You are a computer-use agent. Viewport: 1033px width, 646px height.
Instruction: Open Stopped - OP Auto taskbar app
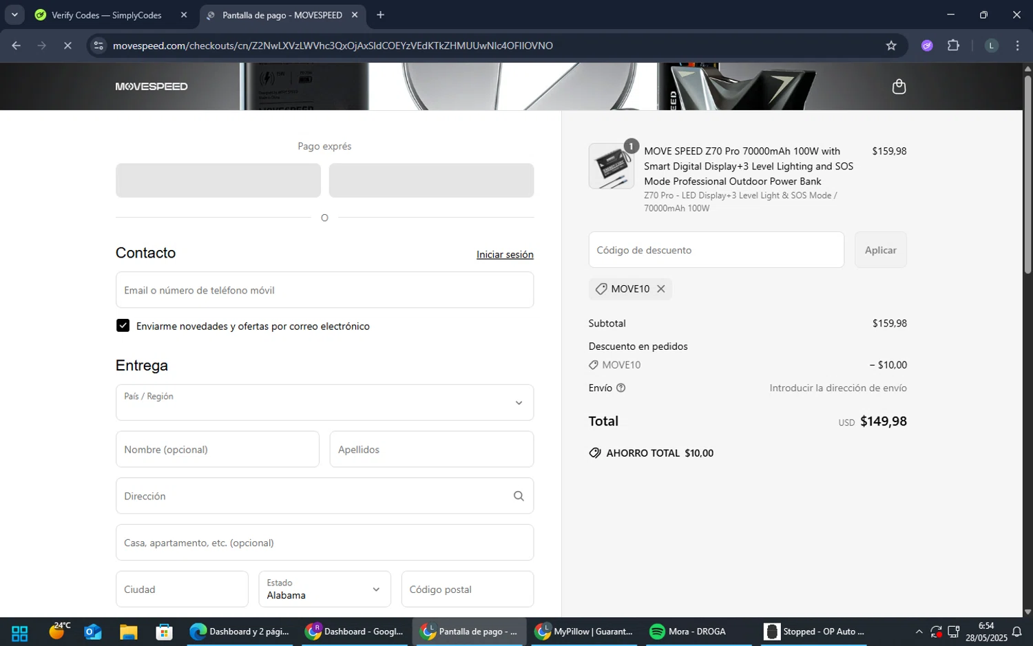click(x=814, y=632)
